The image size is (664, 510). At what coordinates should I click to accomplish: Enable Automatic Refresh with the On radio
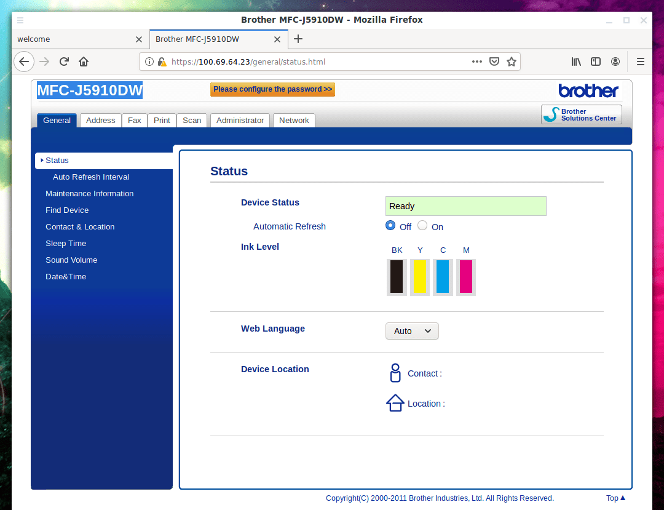[x=422, y=225]
